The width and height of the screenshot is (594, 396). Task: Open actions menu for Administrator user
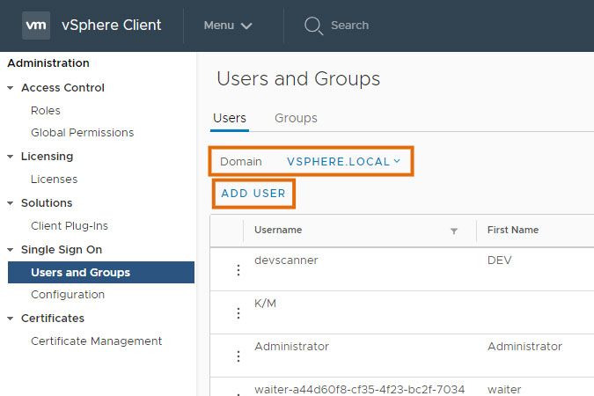coord(238,356)
